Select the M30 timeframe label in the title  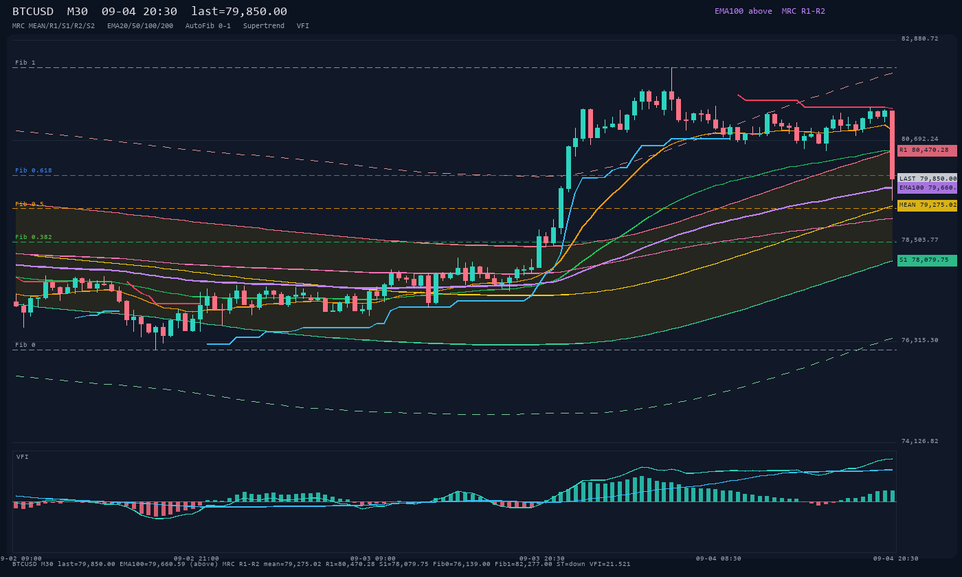(x=78, y=12)
